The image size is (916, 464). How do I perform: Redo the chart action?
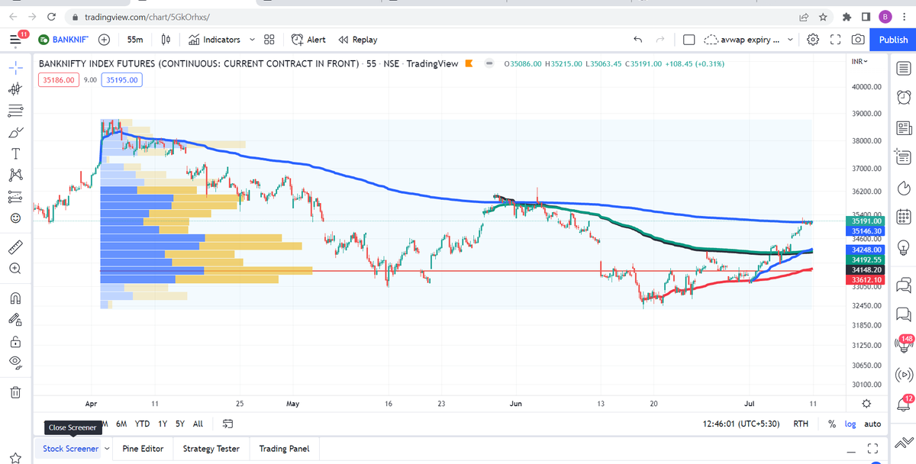tap(660, 40)
